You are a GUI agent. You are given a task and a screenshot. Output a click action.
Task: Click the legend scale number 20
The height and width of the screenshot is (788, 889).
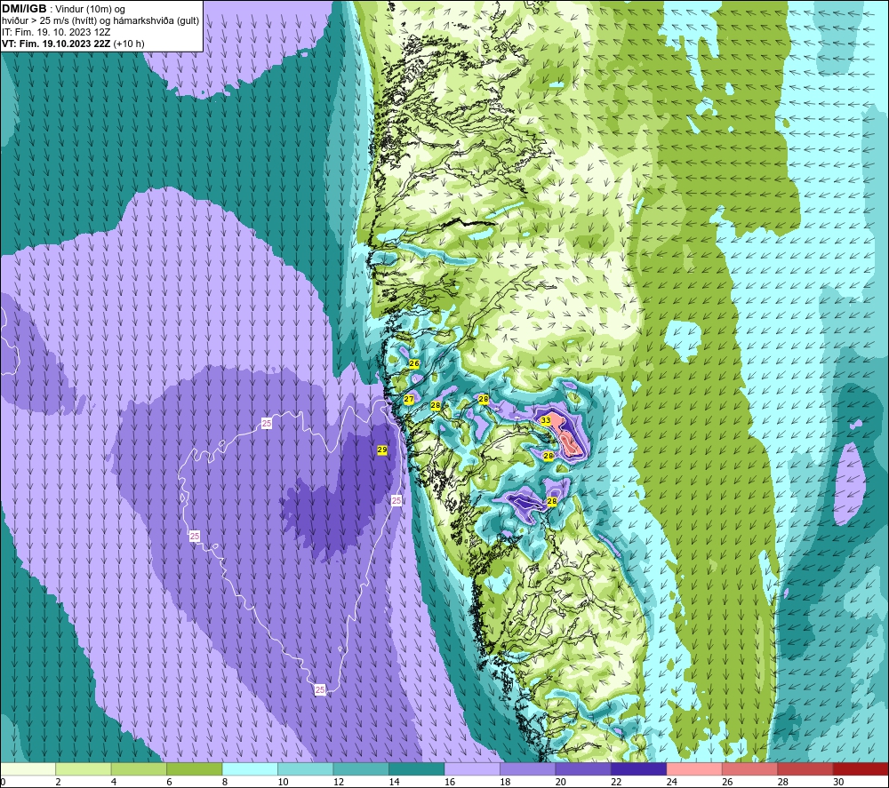click(x=561, y=782)
